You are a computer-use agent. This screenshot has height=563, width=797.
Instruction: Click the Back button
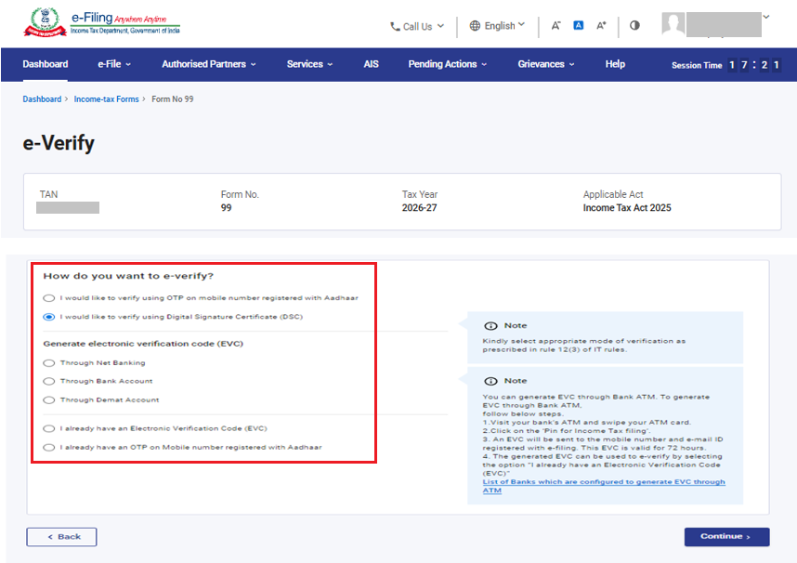click(61, 537)
